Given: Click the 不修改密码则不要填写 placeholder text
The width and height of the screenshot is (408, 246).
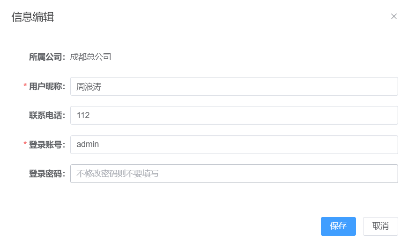Looking at the screenshot, I should click(x=118, y=174).
